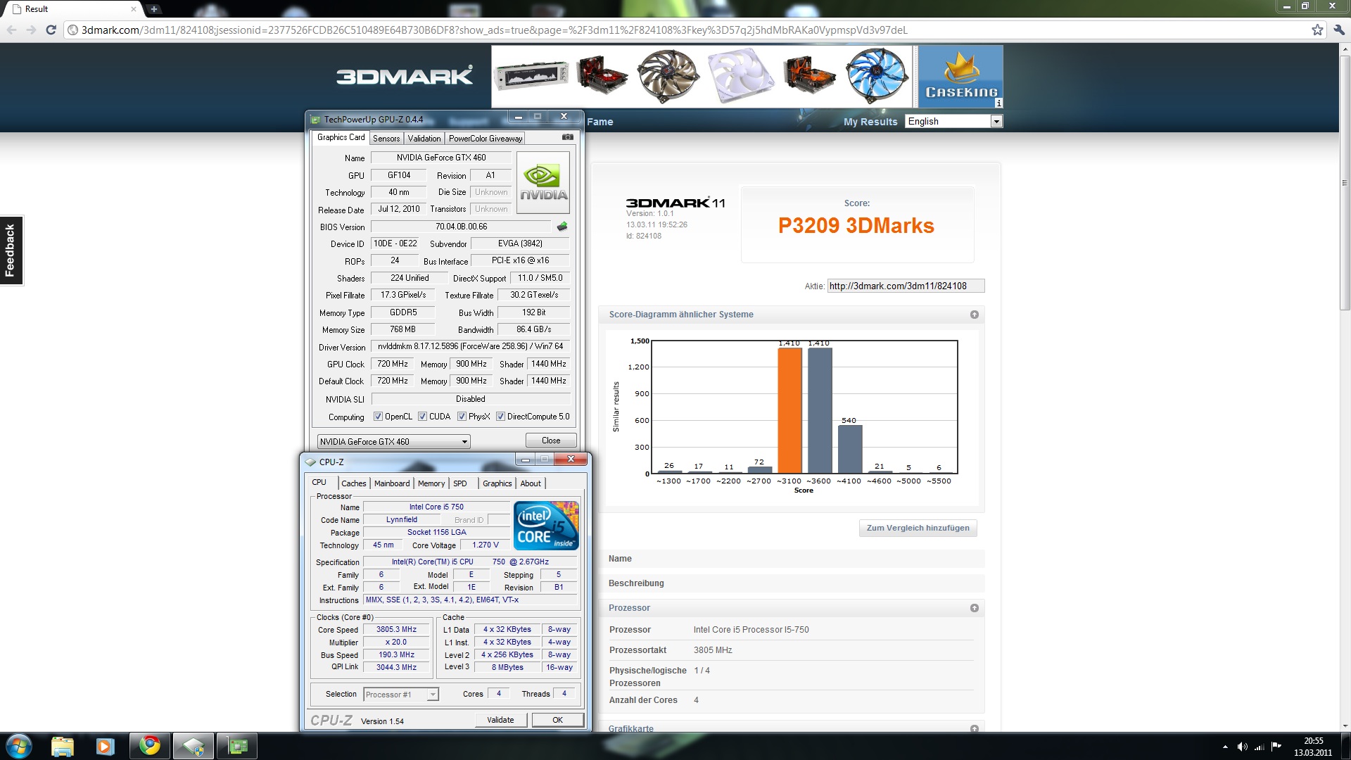The height and width of the screenshot is (760, 1351).
Task: Open Action Center flag tray icon
Action: coord(1276,747)
